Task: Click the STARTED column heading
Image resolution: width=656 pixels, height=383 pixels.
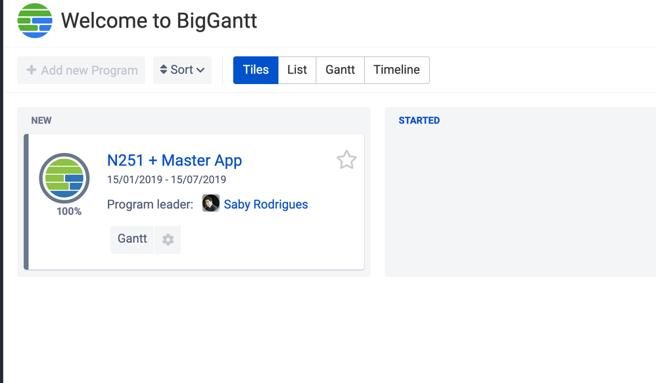Action: pyautogui.click(x=419, y=120)
